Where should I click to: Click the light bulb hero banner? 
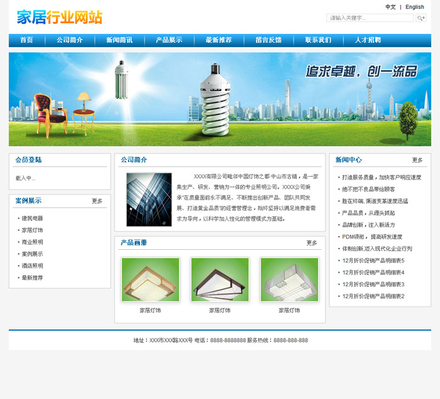(x=220, y=99)
